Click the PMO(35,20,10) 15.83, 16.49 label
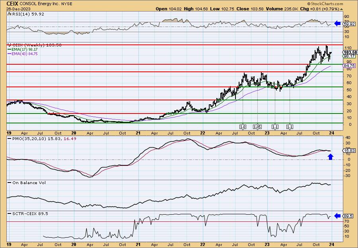Screen dimensions: 358x248 [x=44, y=139]
